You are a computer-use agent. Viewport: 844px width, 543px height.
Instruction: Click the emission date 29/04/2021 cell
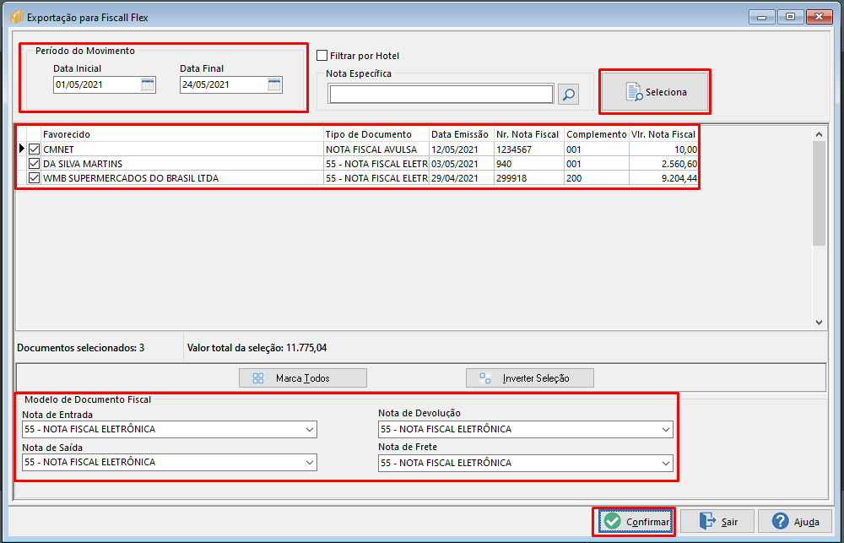click(462, 178)
